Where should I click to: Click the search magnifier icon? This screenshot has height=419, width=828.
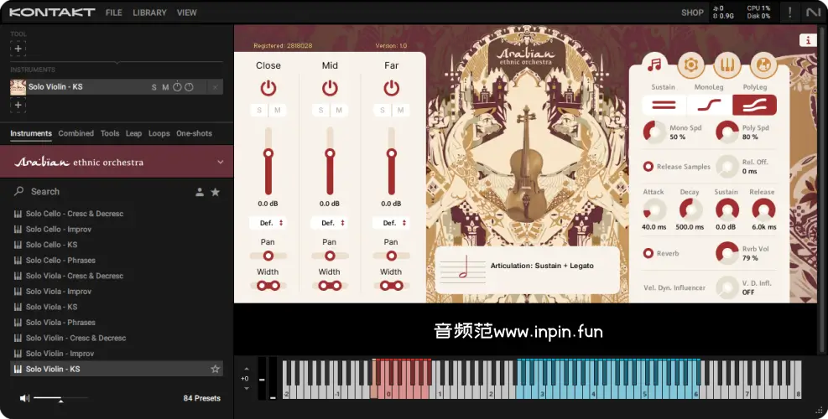(x=19, y=192)
